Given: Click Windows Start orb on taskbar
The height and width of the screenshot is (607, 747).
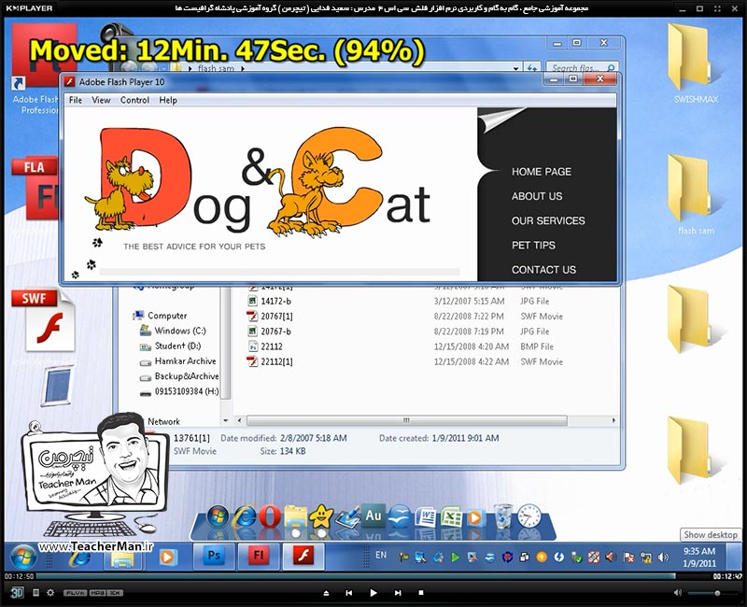Looking at the screenshot, I should point(21,558).
